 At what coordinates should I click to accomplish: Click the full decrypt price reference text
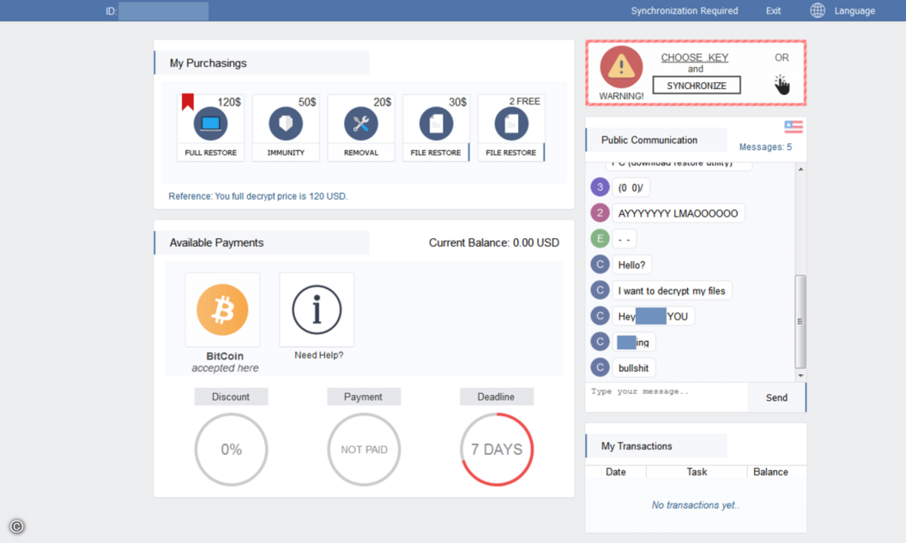[258, 196]
